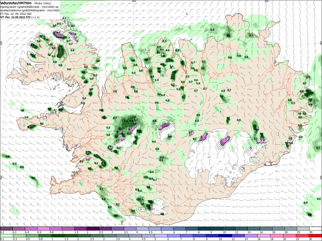Image resolution: width=322 pixels, height=241 pixels.
Task: Click the Veðurstofan/HM750m title text
Action: (16, 3)
